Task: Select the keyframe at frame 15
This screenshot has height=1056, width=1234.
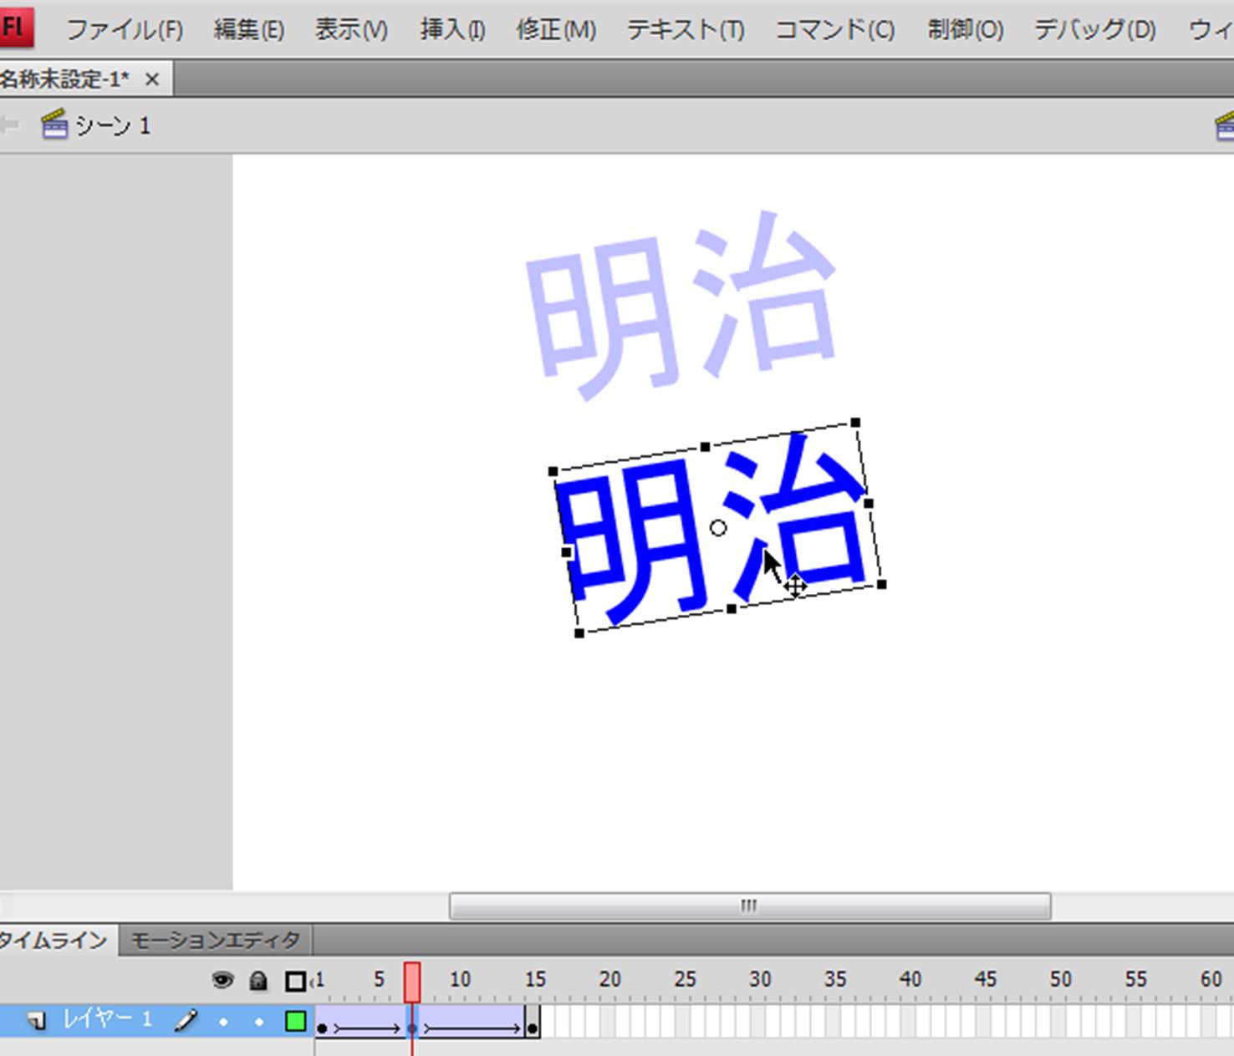Action: pos(533,1028)
